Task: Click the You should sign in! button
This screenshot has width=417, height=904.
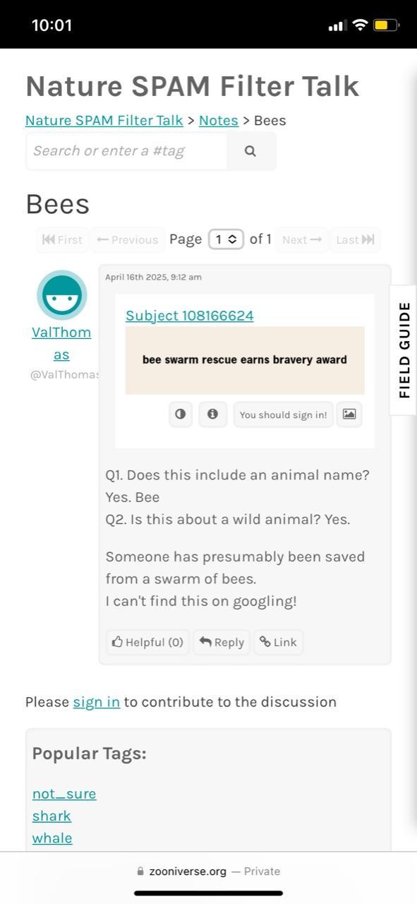Action: point(283,415)
